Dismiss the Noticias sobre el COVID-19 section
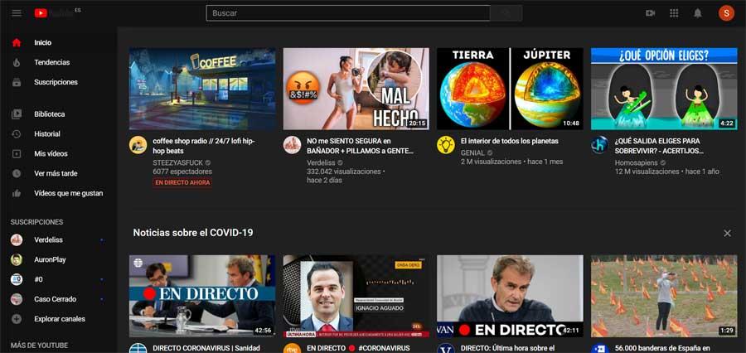The width and height of the screenshot is (746, 353). pyautogui.click(x=727, y=233)
